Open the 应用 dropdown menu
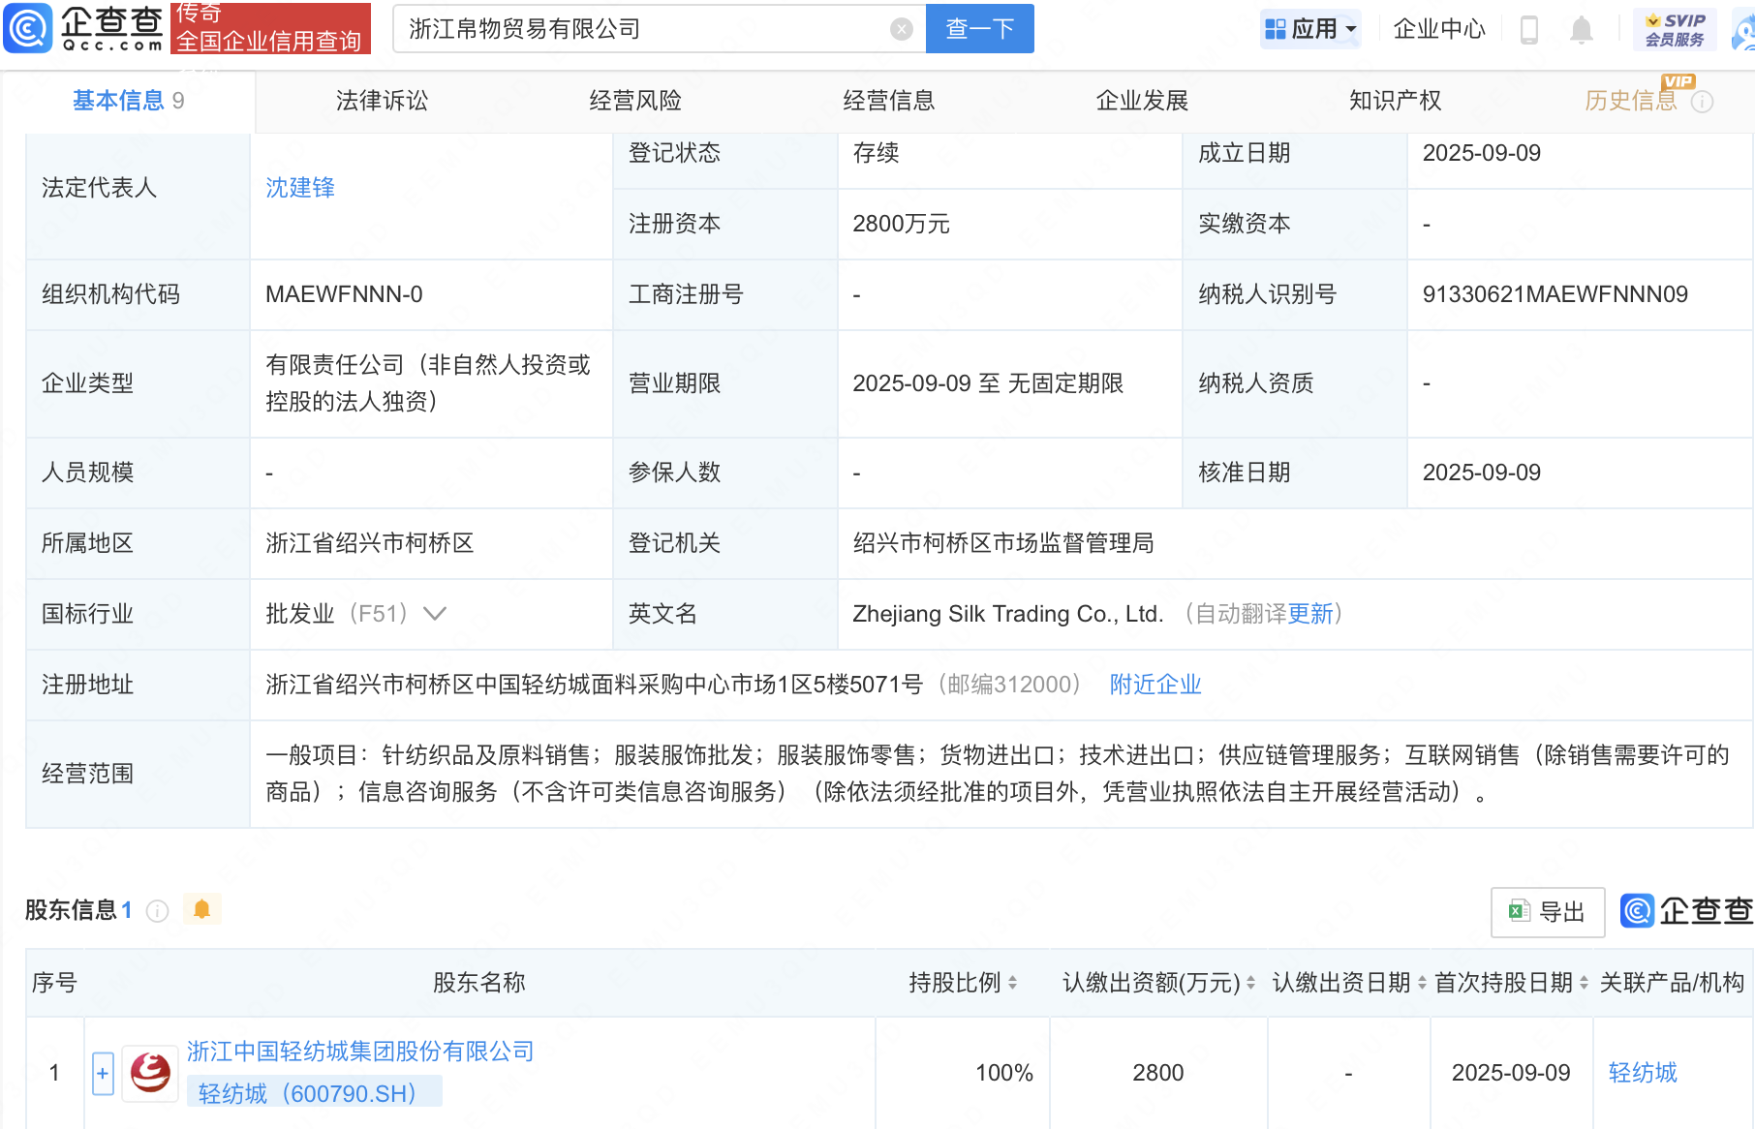Image resolution: width=1755 pixels, height=1129 pixels. pos(1310,29)
